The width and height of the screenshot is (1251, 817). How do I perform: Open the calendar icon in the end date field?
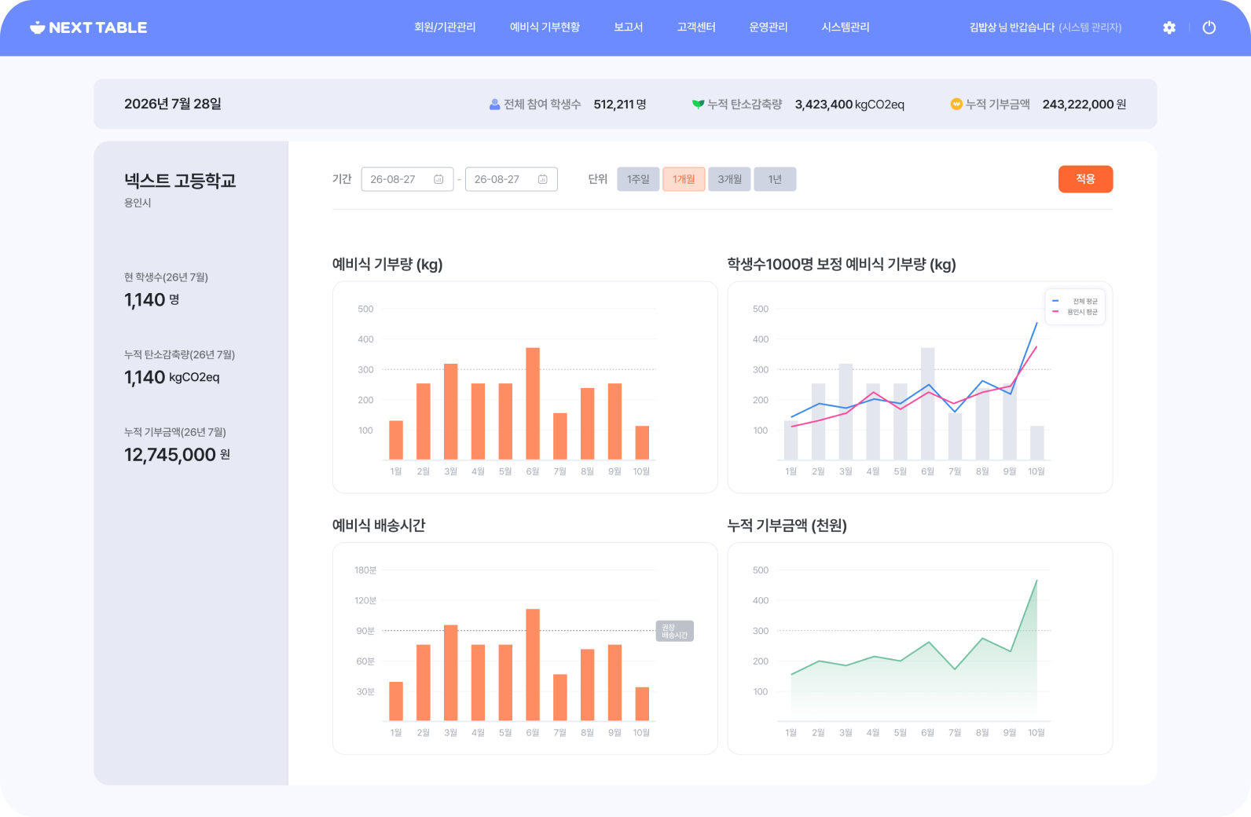coord(542,179)
